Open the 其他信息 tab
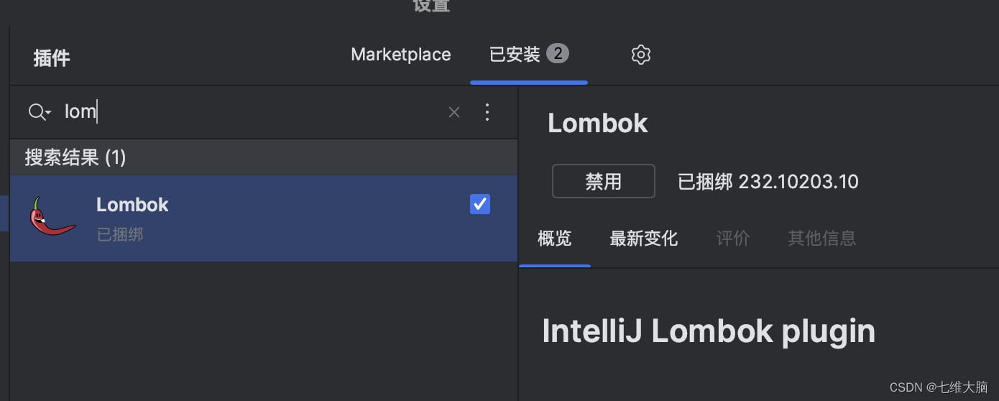Image resolution: width=999 pixels, height=401 pixels. point(821,239)
